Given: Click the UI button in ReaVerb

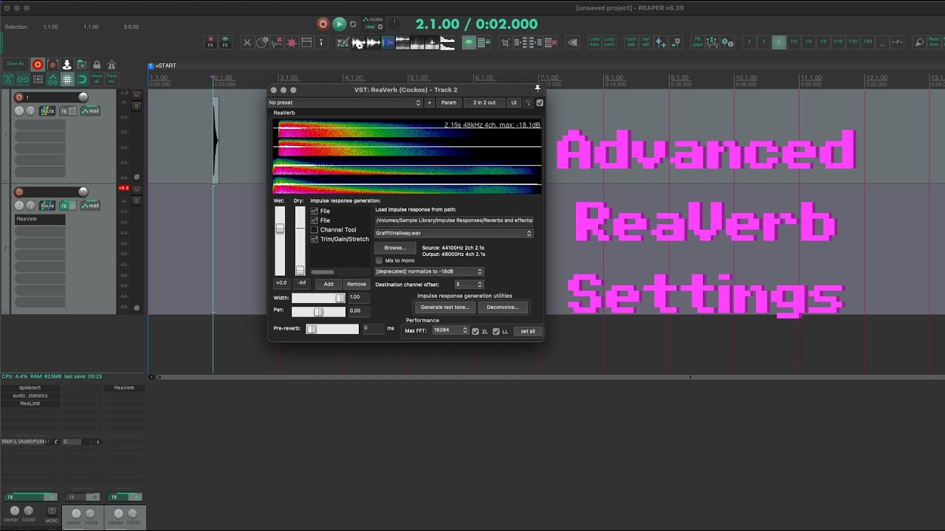Looking at the screenshot, I should [x=515, y=103].
